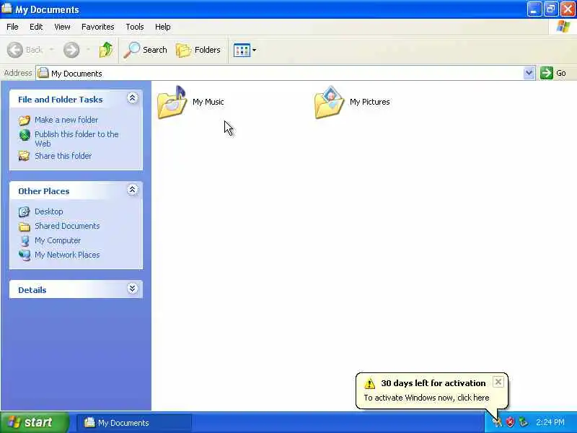This screenshot has height=433, width=577.
Task: Click the Shared Documents folder icon
Action: (25, 227)
